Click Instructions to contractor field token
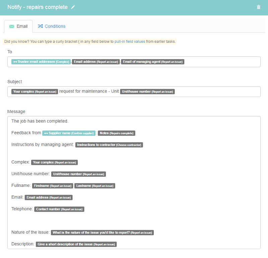Screen dimensions: 268x258 point(109,145)
